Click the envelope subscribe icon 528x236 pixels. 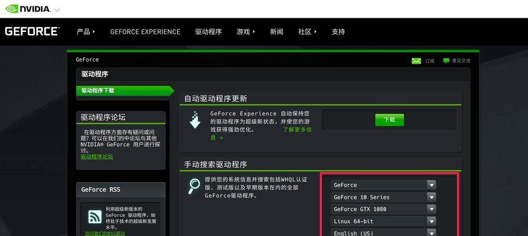[x=416, y=61]
